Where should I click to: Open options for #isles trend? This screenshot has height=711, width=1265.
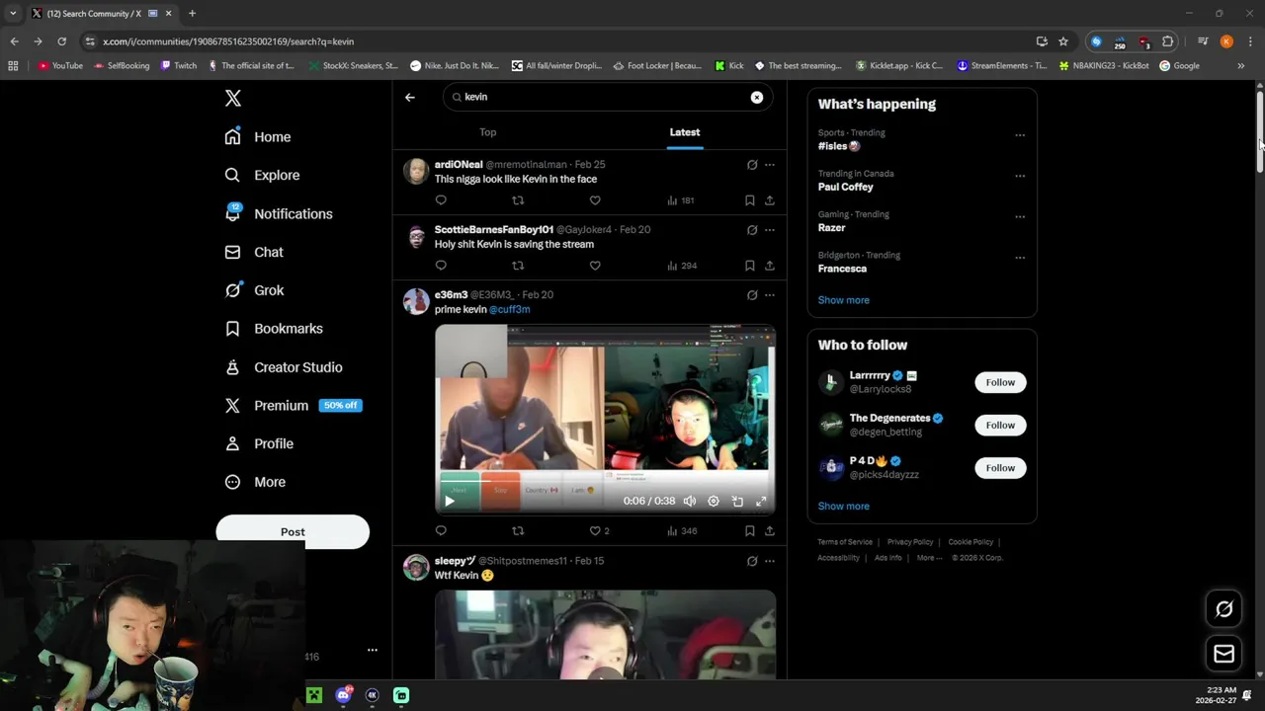[x=1020, y=135]
